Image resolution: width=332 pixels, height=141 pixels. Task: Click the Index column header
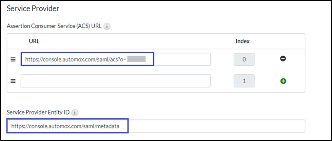point(242,41)
